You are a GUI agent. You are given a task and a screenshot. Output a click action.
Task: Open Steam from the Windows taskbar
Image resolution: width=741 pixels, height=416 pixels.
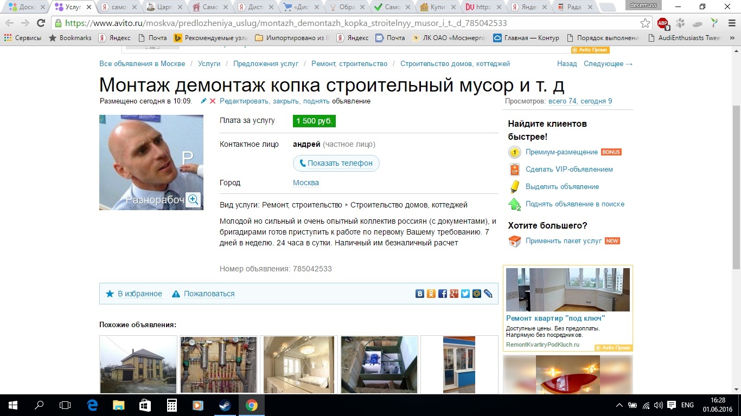point(224,405)
